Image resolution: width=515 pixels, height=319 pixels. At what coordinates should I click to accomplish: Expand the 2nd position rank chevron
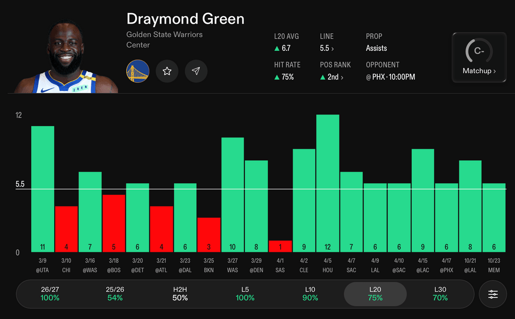coord(342,77)
